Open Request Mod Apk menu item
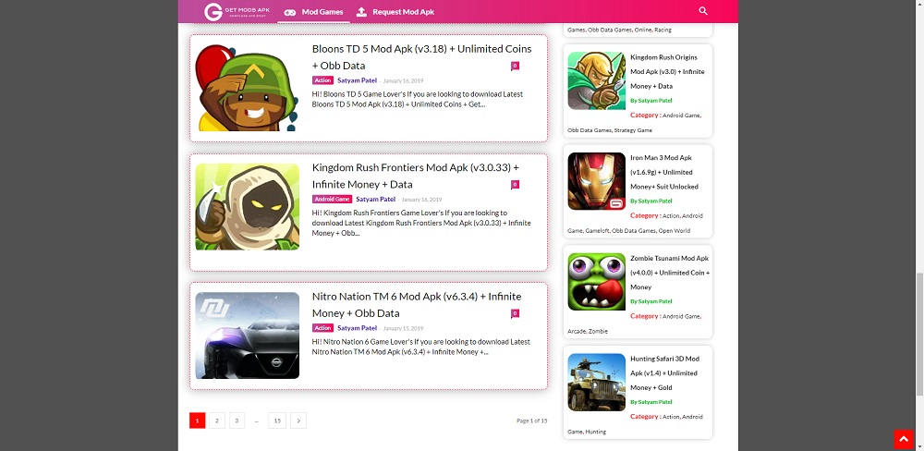The width and height of the screenshot is (924, 451). point(395,12)
